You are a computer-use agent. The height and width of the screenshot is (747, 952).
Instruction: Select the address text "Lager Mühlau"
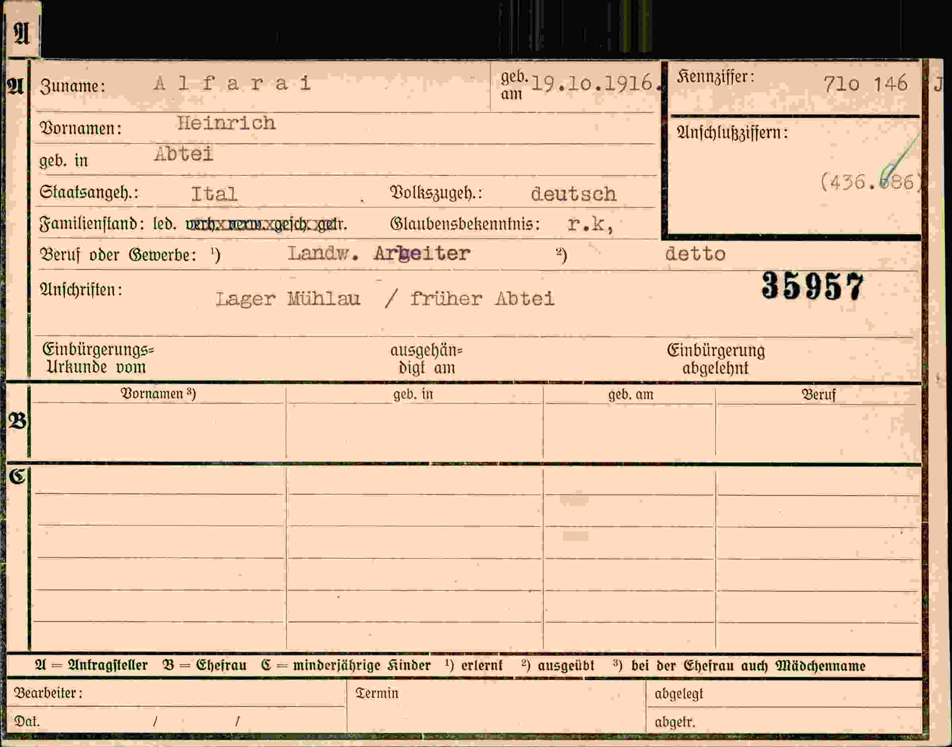[x=288, y=299]
